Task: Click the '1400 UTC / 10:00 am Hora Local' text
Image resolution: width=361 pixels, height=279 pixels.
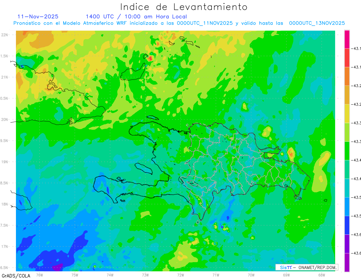Action: tap(136, 17)
